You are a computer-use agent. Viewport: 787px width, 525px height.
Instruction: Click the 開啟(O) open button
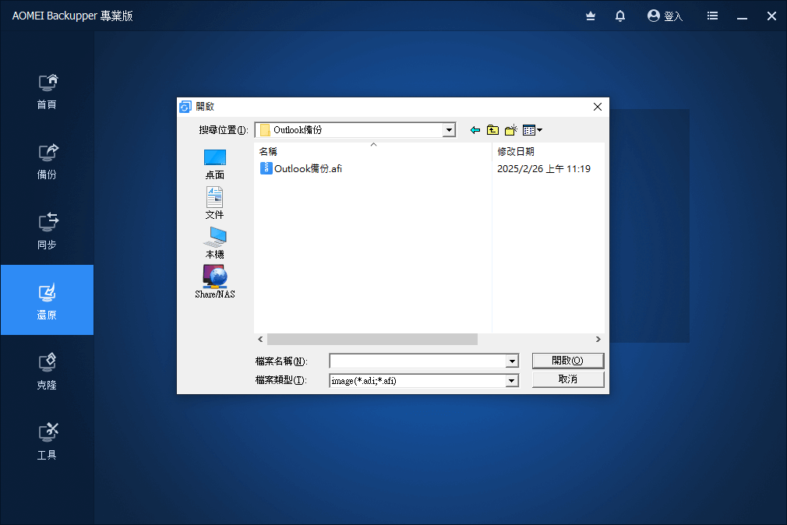click(x=568, y=361)
